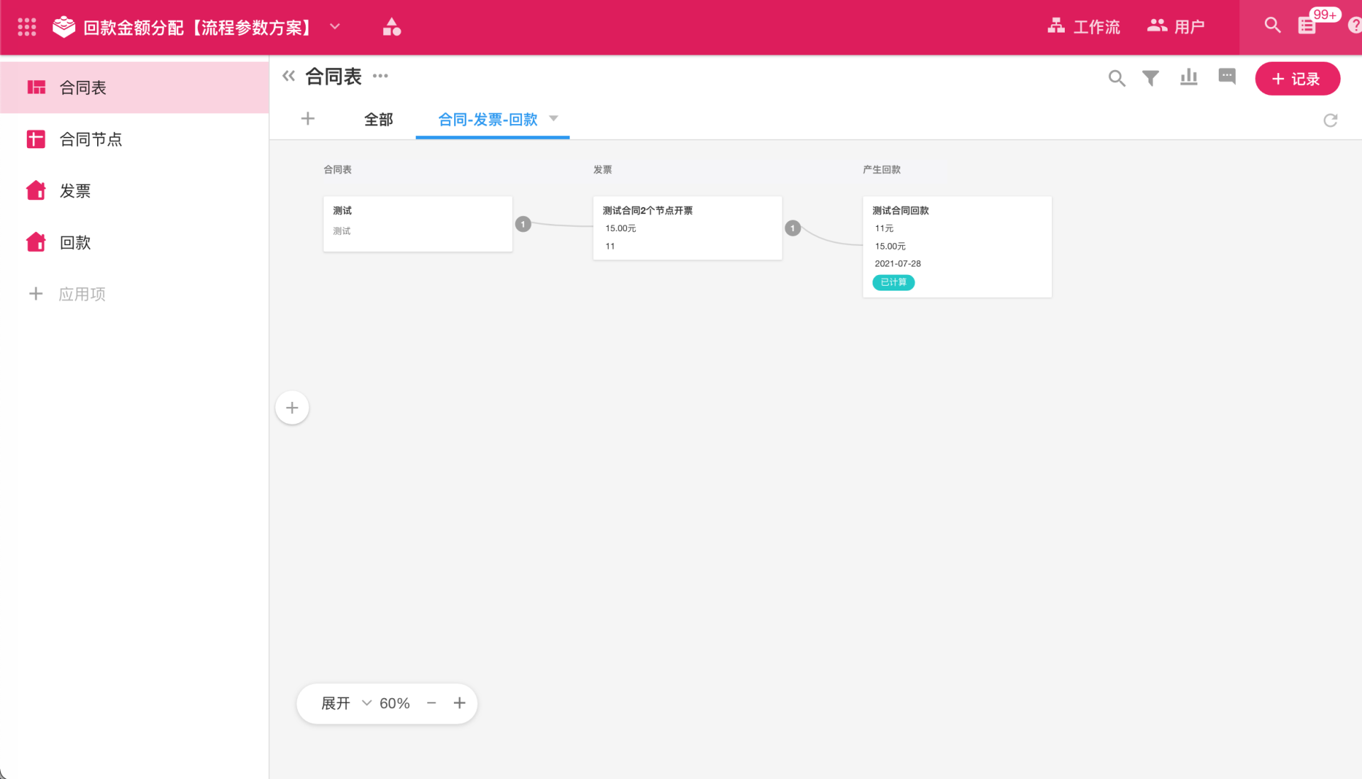Image resolution: width=1362 pixels, height=779 pixels.
Task: Open the 工作流 workflow page
Action: pyautogui.click(x=1083, y=27)
